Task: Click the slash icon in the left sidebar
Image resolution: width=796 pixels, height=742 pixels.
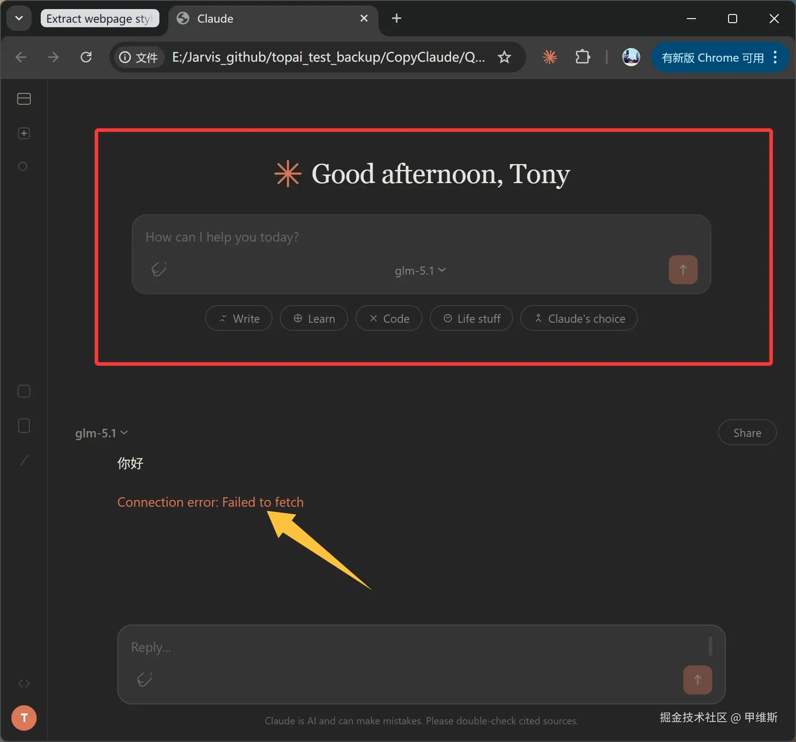Action: pyautogui.click(x=24, y=460)
